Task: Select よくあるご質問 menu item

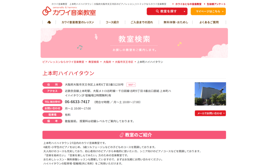Action: coord(209,22)
